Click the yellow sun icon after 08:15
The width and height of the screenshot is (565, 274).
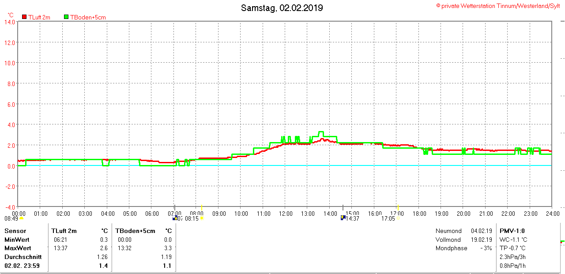point(202,218)
